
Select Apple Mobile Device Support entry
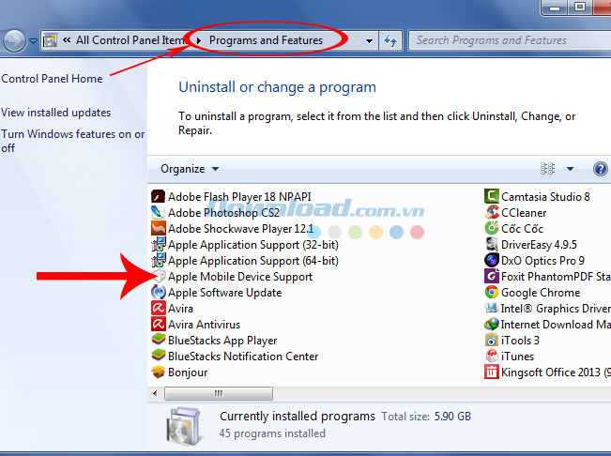[240, 277]
